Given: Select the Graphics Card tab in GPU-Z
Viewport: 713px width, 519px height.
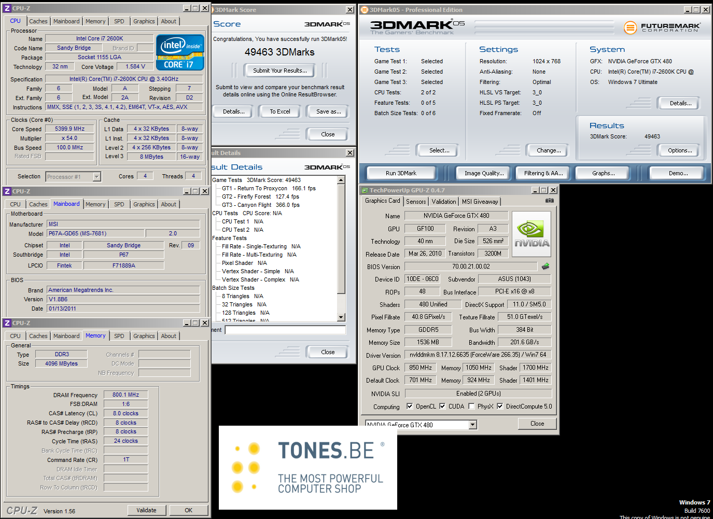Looking at the screenshot, I should (383, 201).
